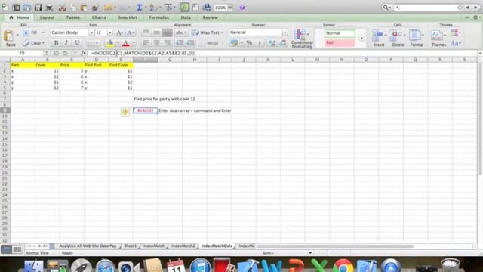483x272 pixels.
Task: Click the search field in toolbar
Action: click(x=428, y=8)
